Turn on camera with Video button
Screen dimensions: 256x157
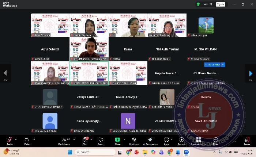pyautogui.click(x=27, y=141)
